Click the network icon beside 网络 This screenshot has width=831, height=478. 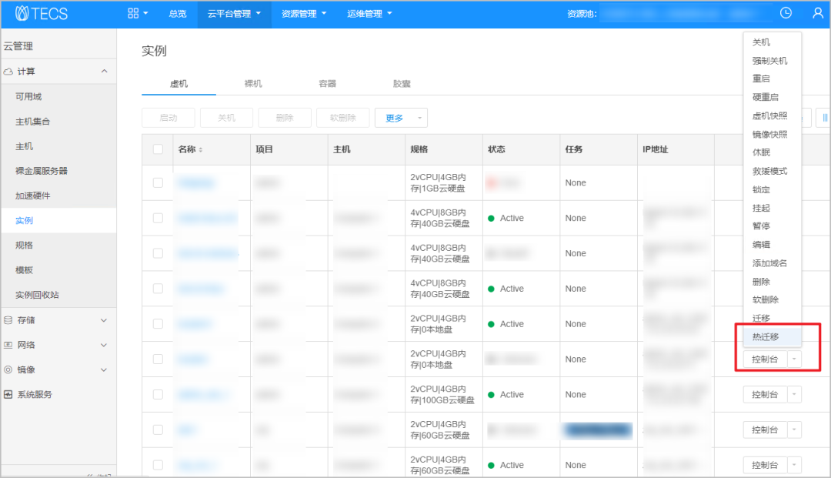click(x=8, y=345)
